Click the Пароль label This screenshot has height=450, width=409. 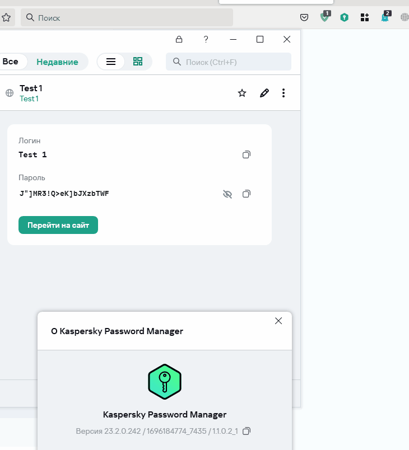click(31, 177)
